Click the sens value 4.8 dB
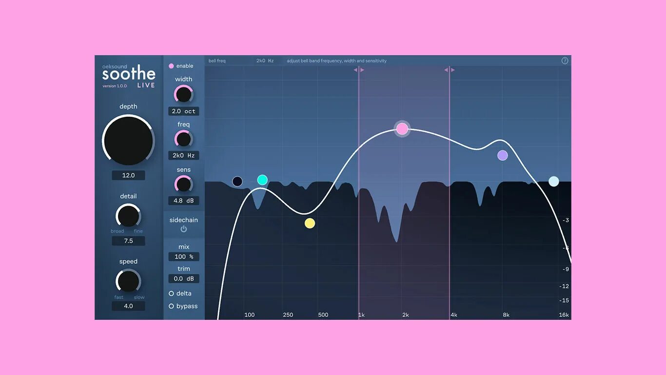The image size is (666, 375). [x=184, y=201]
